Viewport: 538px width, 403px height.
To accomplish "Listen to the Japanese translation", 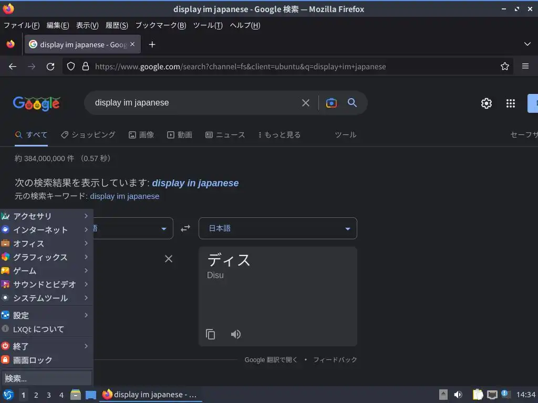I will pyautogui.click(x=235, y=334).
